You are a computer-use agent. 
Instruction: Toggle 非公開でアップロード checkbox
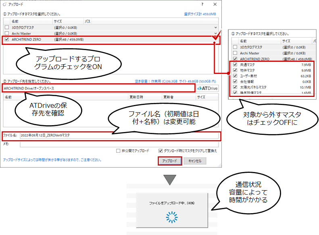[118, 151]
